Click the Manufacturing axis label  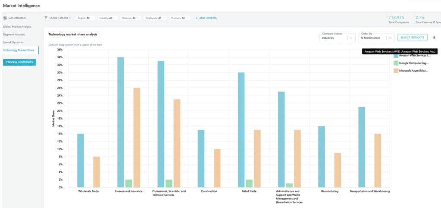(x=329, y=191)
